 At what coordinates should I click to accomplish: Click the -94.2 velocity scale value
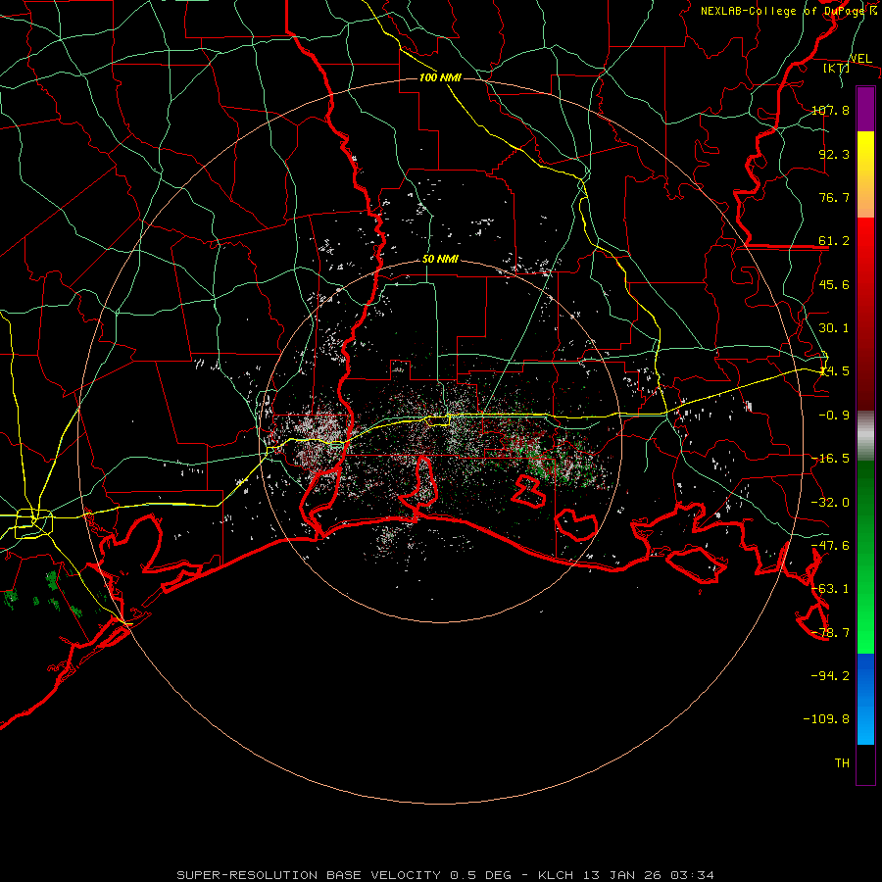point(830,676)
